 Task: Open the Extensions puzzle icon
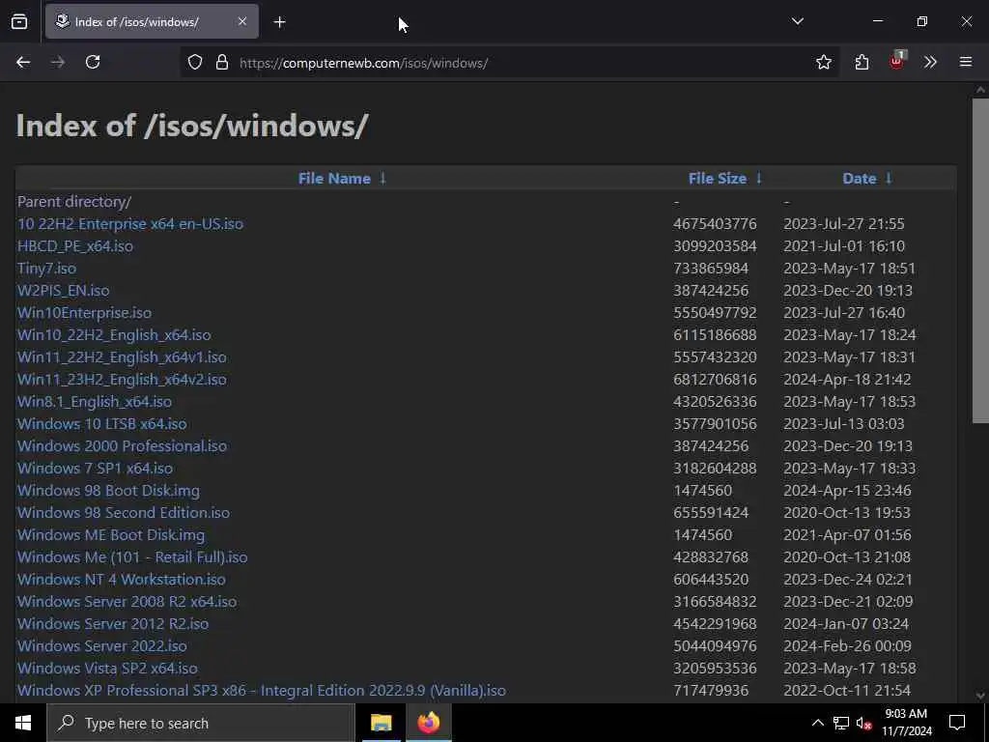coord(862,62)
